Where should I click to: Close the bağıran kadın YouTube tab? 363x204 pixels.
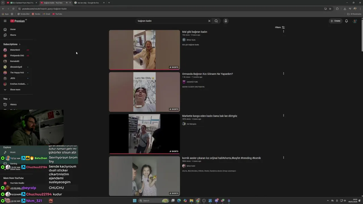click(x=70, y=3)
